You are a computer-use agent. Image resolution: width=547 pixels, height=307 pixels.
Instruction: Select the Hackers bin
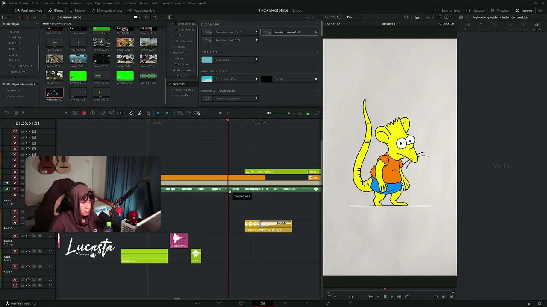(x=14, y=32)
